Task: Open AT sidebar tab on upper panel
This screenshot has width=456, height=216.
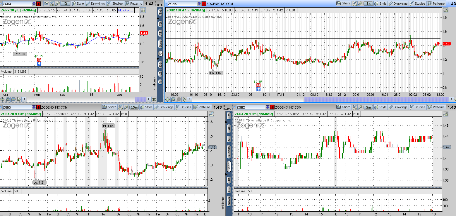Action: [160, 33]
